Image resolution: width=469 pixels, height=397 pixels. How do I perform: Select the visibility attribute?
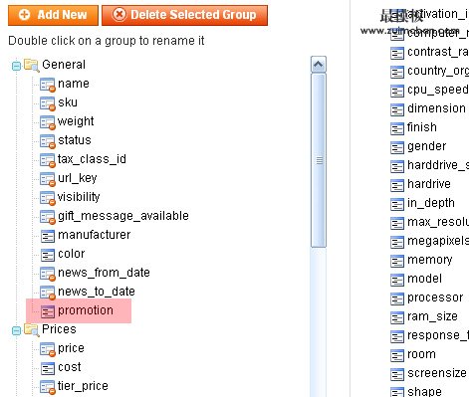pyautogui.click(x=79, y=197)
